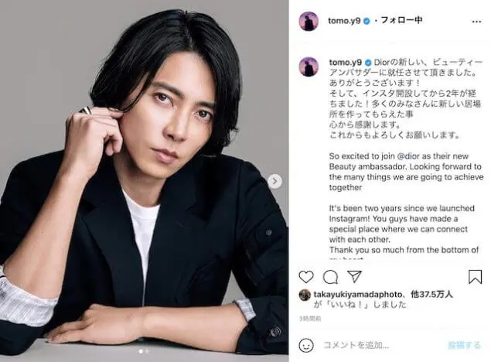Viewport: 491px width, 362px height.
Task: Click takayukiyamadaphoto small avatar icon
Action: [x=305, y=295]
